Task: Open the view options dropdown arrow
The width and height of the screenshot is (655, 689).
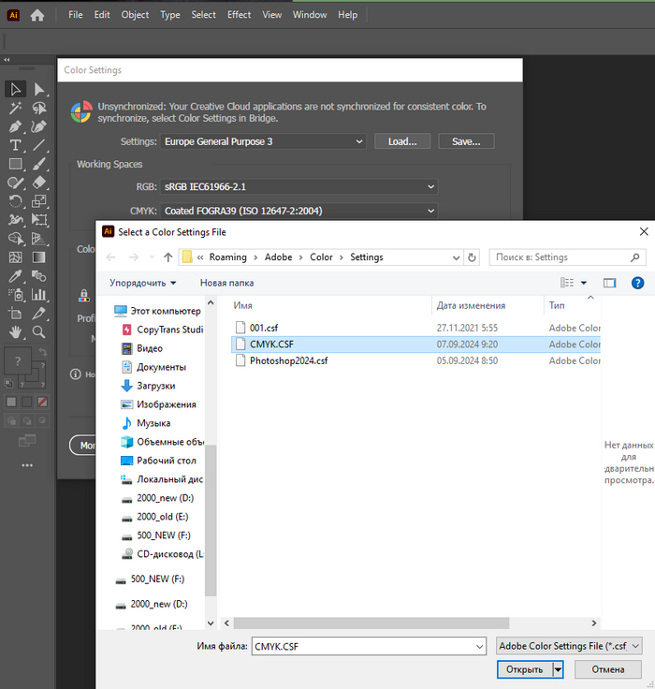Action: (x=584, y=283)
